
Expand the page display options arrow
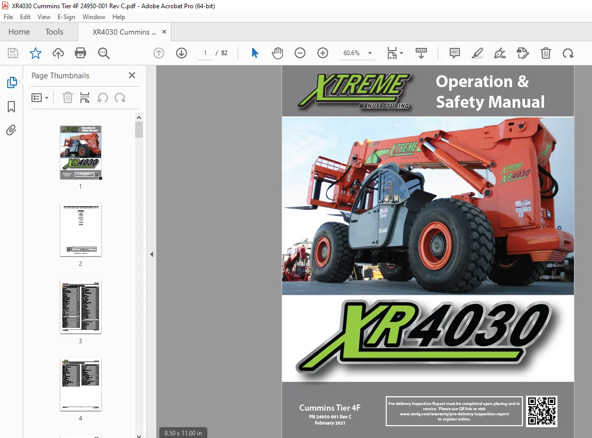tap(401, 53)
